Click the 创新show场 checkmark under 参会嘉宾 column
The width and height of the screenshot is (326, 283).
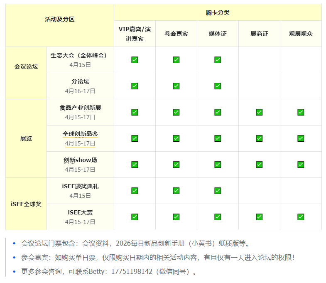176,165
